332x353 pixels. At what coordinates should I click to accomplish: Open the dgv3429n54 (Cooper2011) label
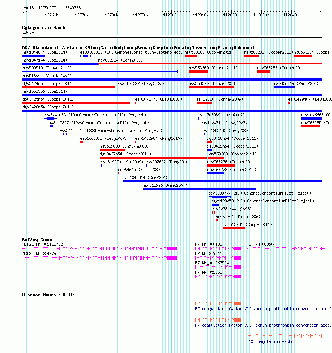click(232, 146)
